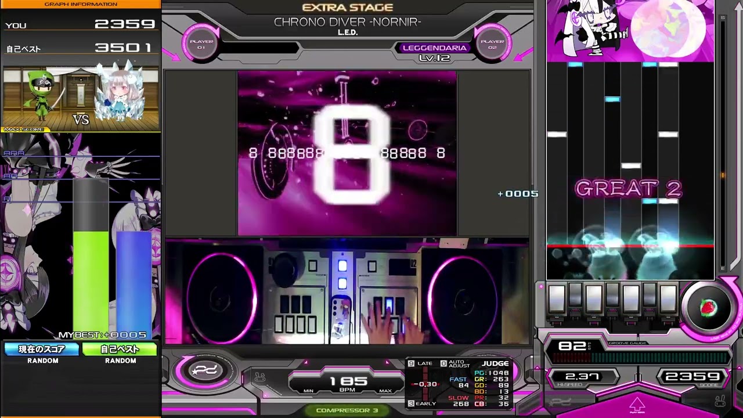
Task: Click the play side up-arrow icon
Action: 637,405
